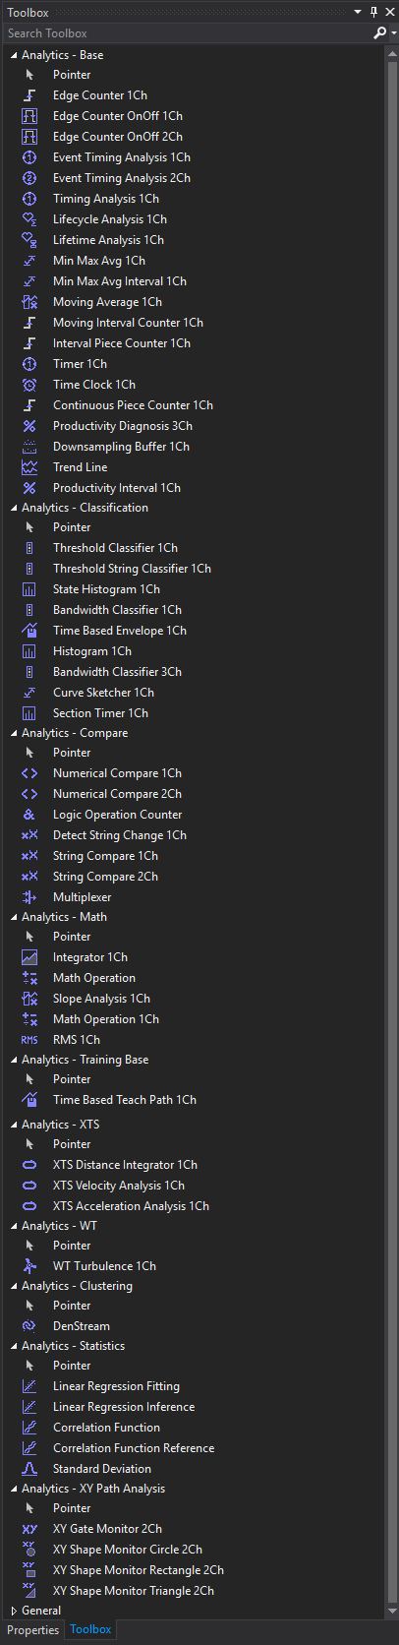Collapse the Analytics - Training Base group
Screen dimensions: 399x1645
coord(14,1060)
